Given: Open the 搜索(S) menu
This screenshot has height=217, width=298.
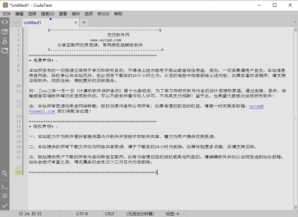Looking at the screenshot, I should click(x=47, y=14).
